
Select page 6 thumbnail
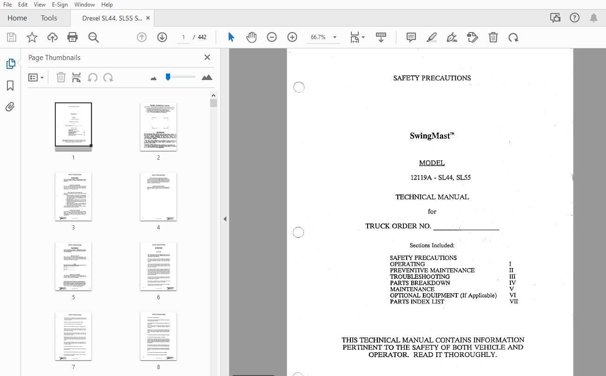(x=158, y=266)
